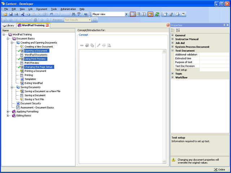Close the WordPad Training tab with red X
231x173 pixels.
(x=47, y=25)
